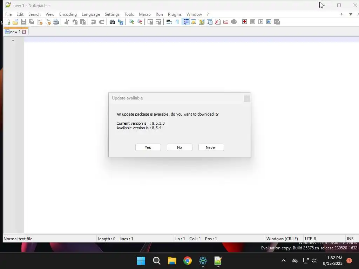Screen dimensions: 359x269
Task: Open the Macro menu
Action: (145, 14)
